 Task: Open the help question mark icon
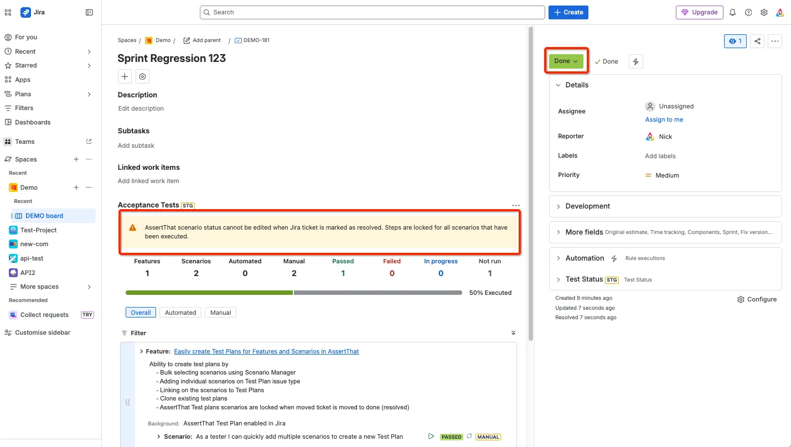pos(748,12)
